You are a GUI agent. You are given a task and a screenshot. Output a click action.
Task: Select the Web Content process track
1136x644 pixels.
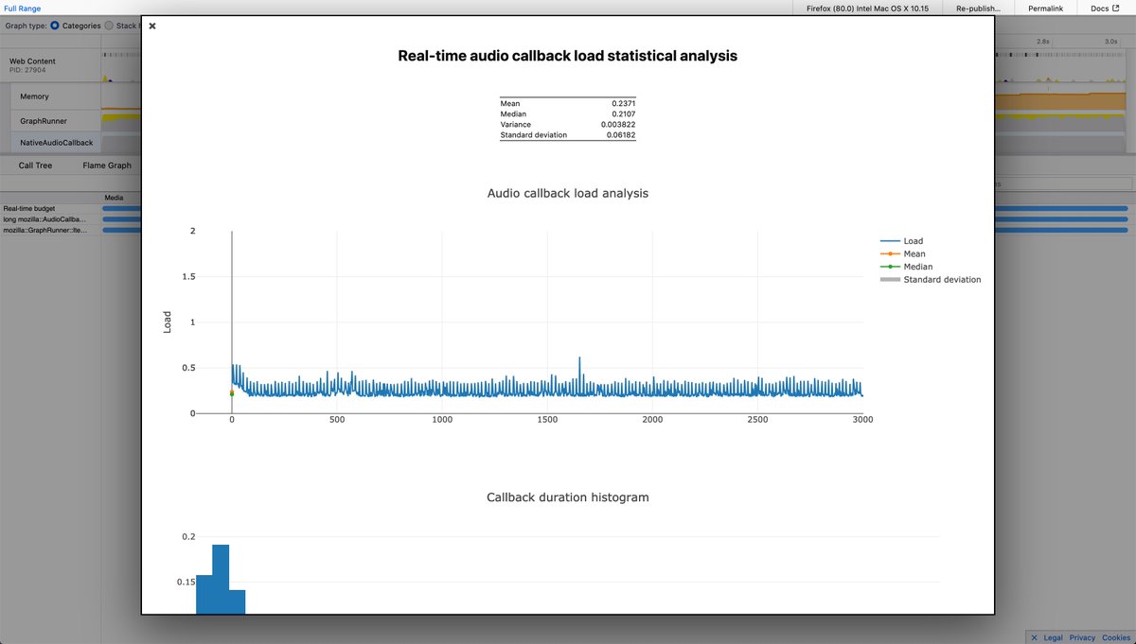pos(51,65)
